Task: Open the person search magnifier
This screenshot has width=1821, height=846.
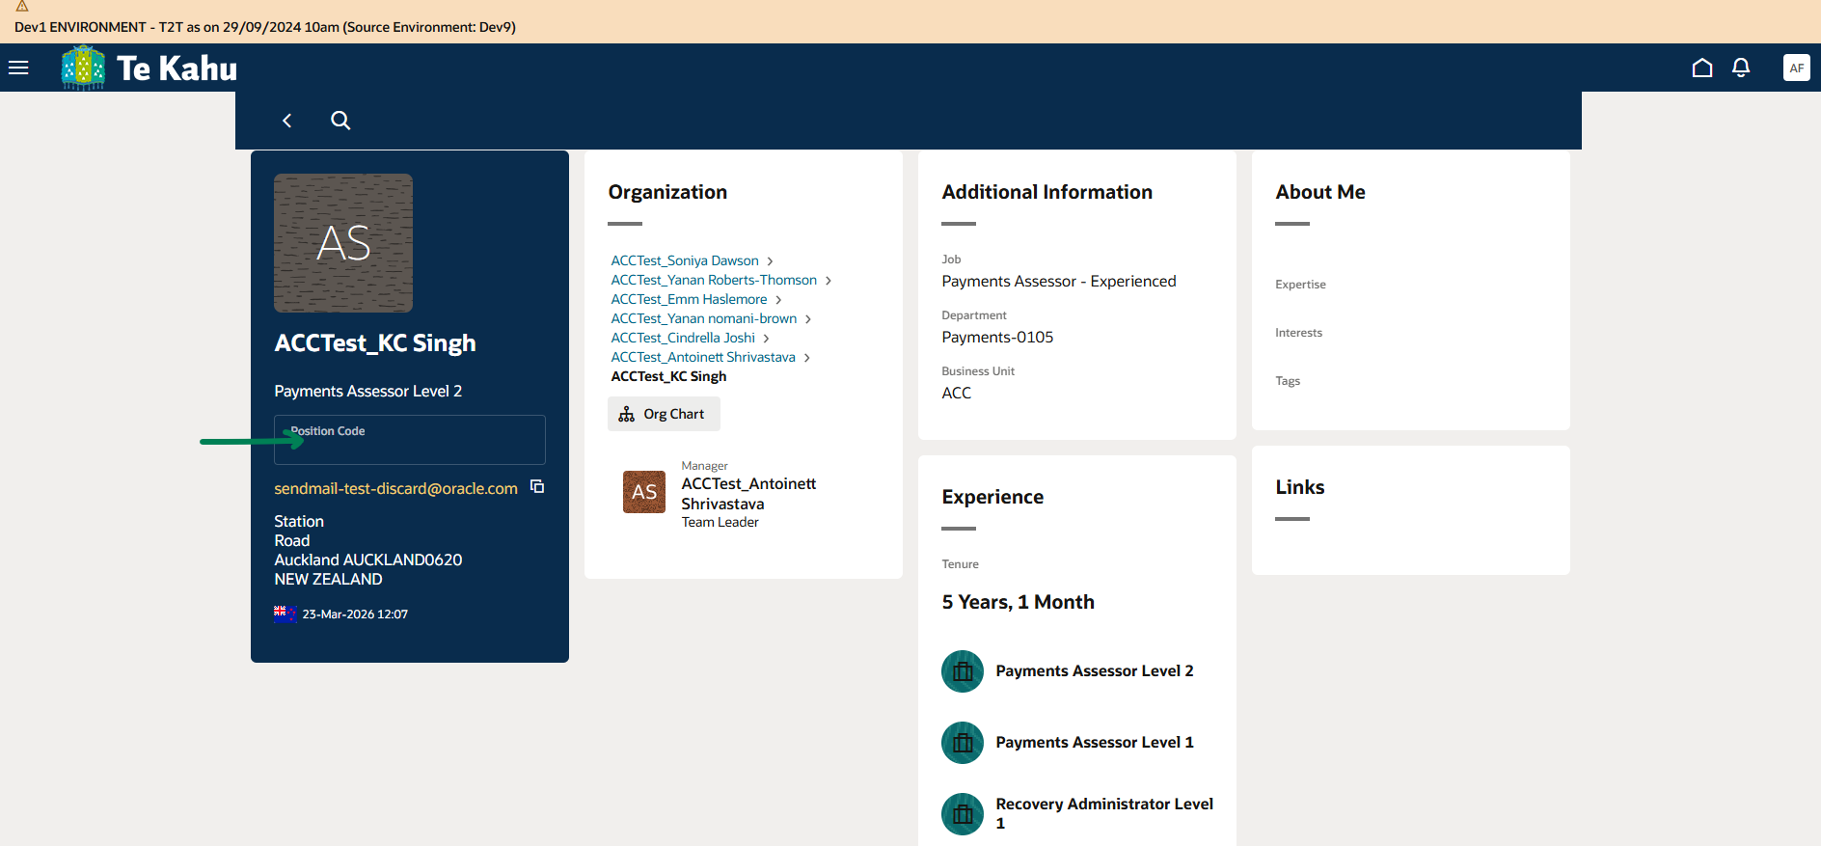Action: [340, 121]
